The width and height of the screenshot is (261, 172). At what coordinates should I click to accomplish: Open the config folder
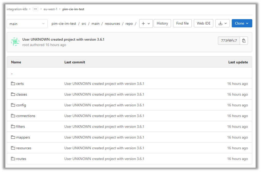21,105
